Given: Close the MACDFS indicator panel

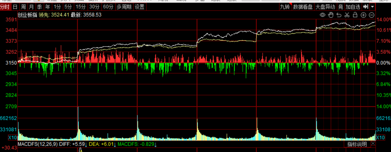Looking at the screenshot, I should (373, 144).
